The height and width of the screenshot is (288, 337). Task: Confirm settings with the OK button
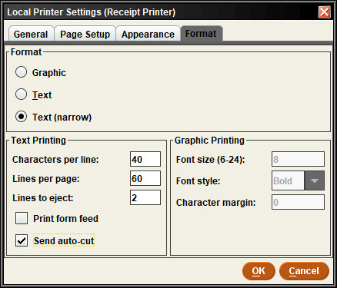[x=259, y=271]
